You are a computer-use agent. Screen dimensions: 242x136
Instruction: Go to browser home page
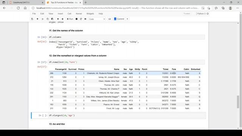25,8
